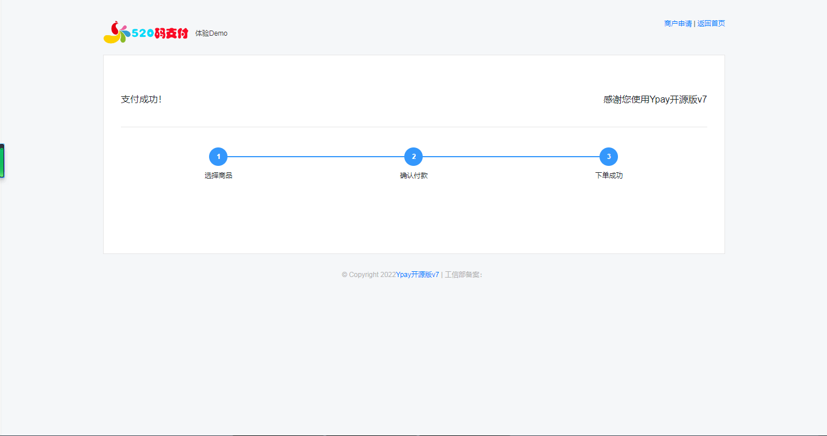
Task: Click step 2 circle 确认付款
Action: point(413,157)
